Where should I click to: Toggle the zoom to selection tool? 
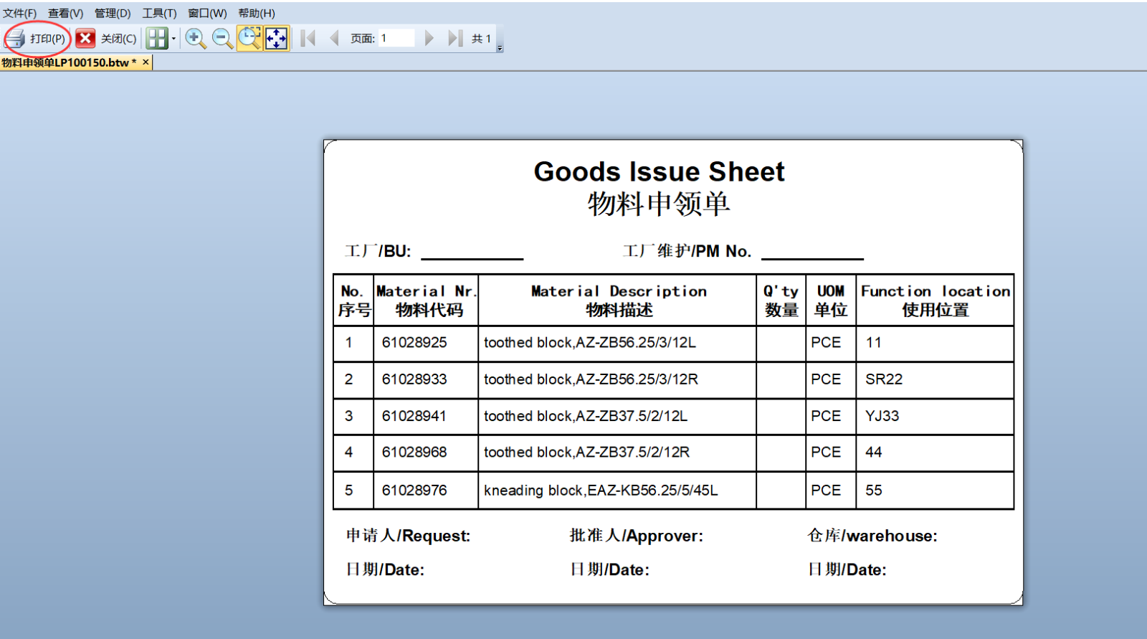[x=249, y=38]
